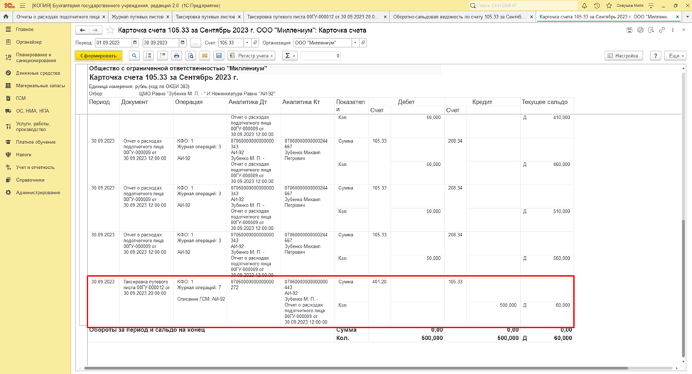Click save icon in window's top-right corner
This screenshot has height=374, width=692.
coord(629,30)
